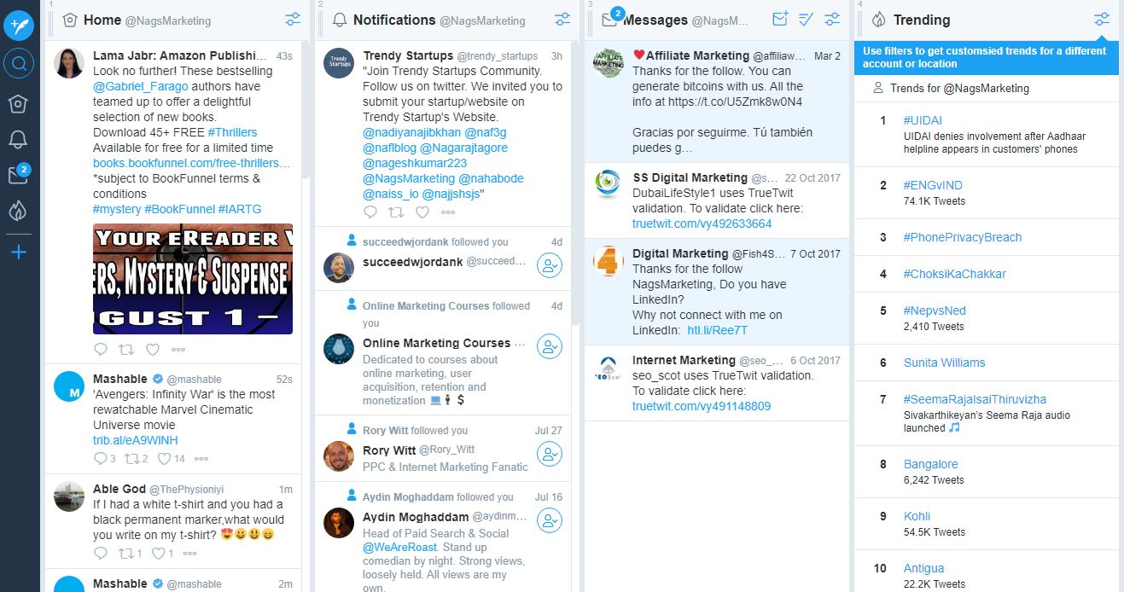Toggle the following button for succeedwjordank
The height and width of the screenshot is (592, 1124).
point(550,266)
